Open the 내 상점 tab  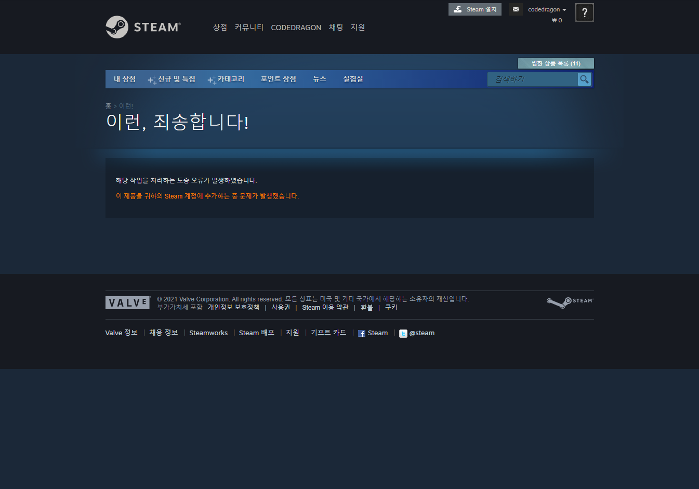coord(125,79)
